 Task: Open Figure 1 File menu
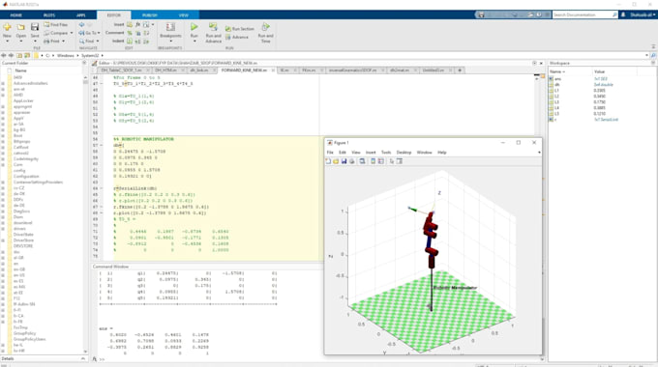coord(330,153)
